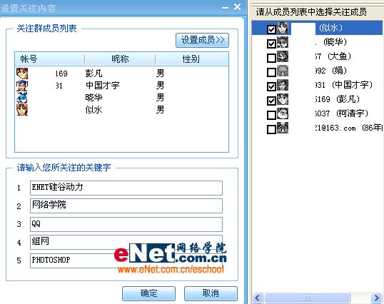Click keyword field 4 containing 组网

(x=126, y=242)
